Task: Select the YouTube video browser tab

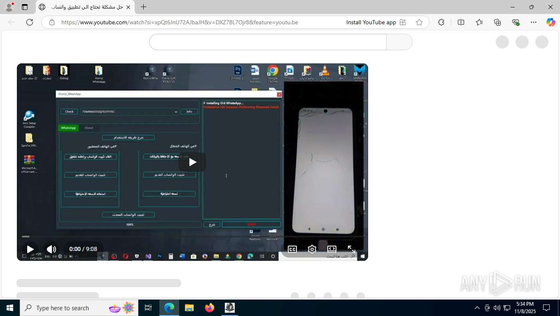Action: (x=85, y=7)
